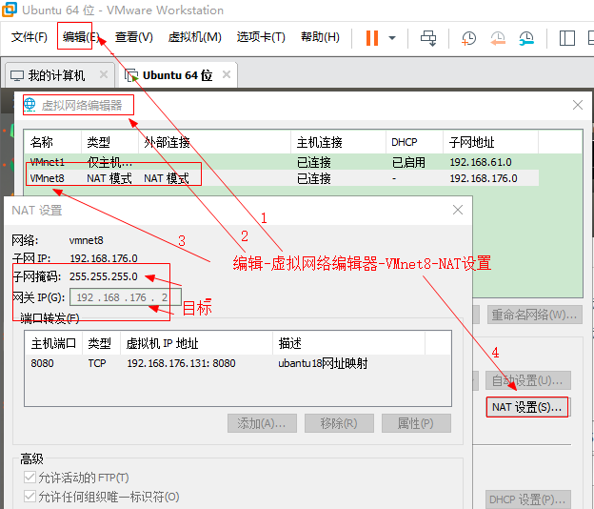Click the DHCP column header
The width and height of the screenshot is (594, 509).
click(414, 142)
